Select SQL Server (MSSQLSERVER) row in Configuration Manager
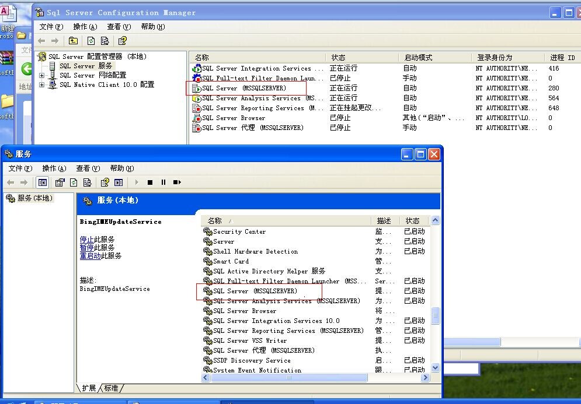581x404 pixels. [385, 88]
